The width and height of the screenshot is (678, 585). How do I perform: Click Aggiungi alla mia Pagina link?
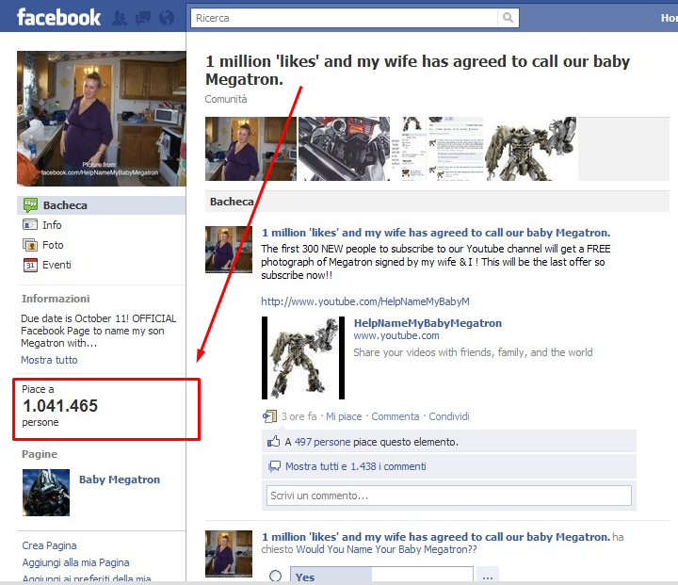(75, 562)
